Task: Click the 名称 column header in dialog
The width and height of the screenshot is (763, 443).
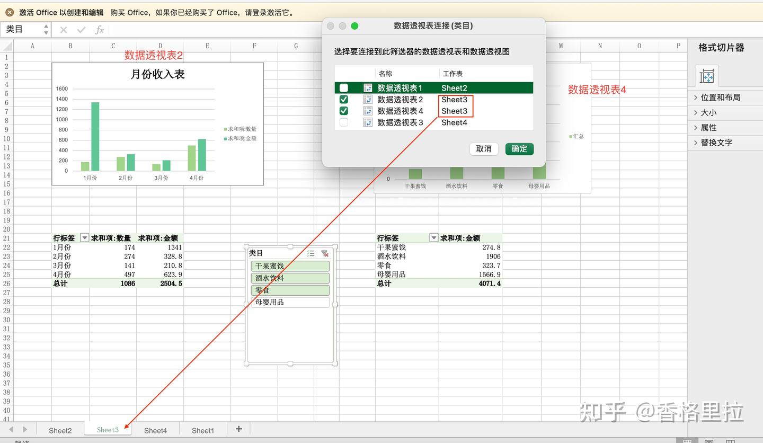Action: coord(385,74)
